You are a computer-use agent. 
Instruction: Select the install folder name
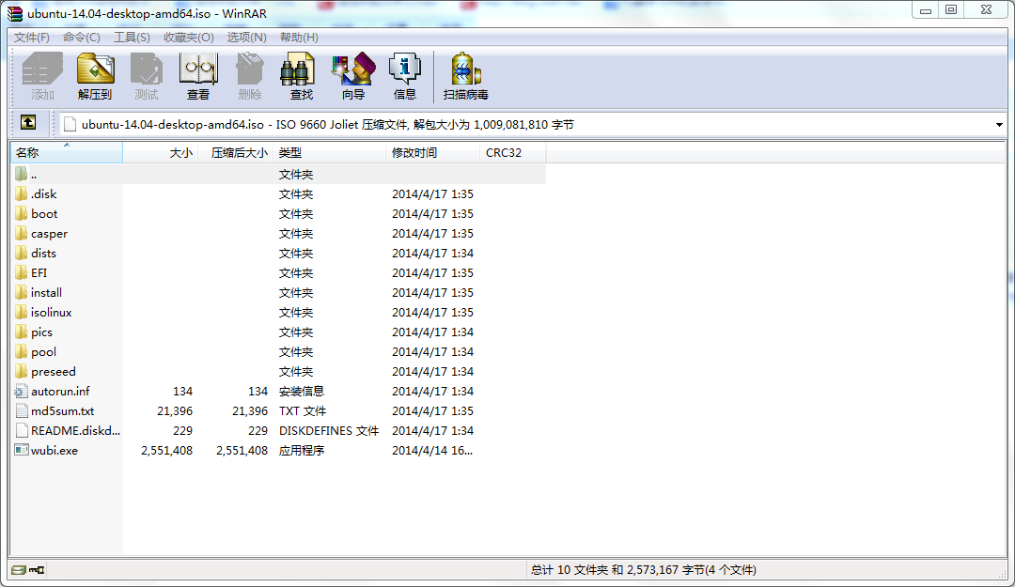[x=47, y=292]
